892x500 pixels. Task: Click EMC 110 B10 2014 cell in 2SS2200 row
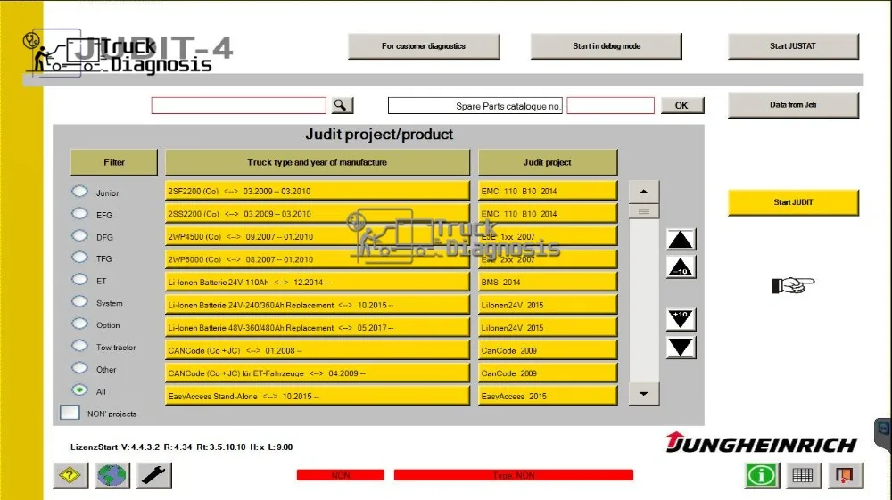point(548,214)
